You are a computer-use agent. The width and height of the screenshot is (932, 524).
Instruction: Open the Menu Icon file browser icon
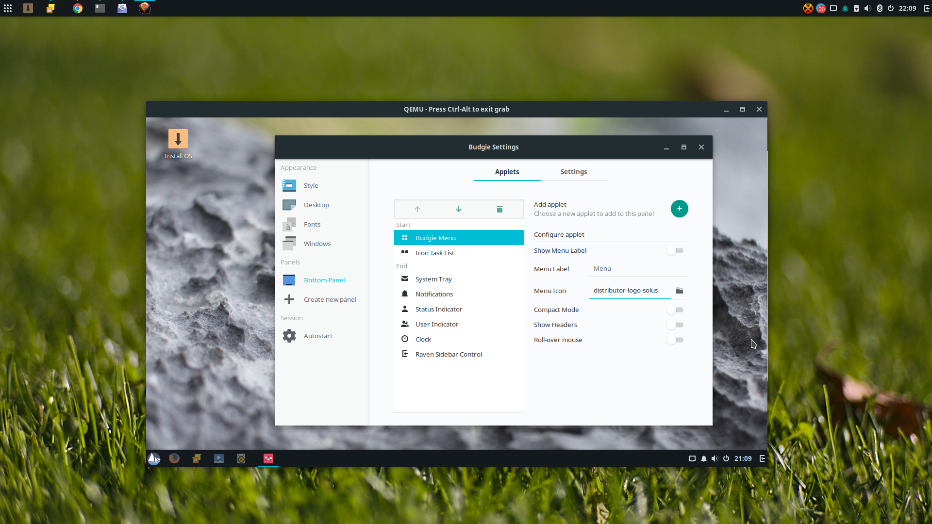[x=680, y=291]
